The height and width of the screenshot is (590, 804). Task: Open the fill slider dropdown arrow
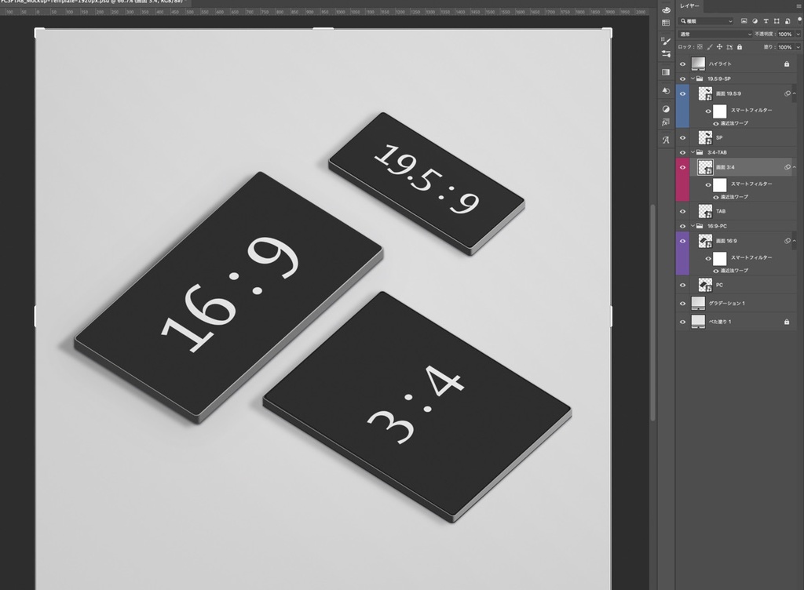coord(798,47)
